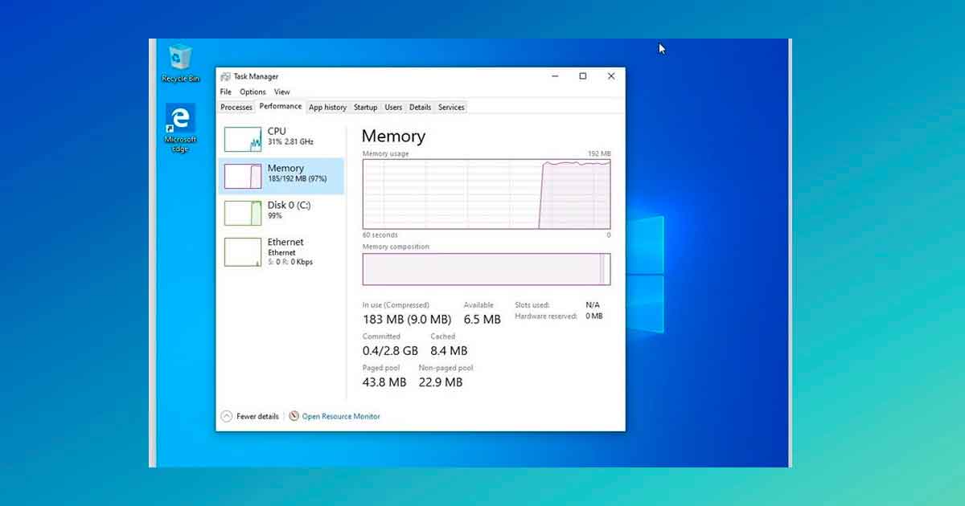Click the Task Manager title bar icon
The image size is (965, 506).
[x=225, y=76]
